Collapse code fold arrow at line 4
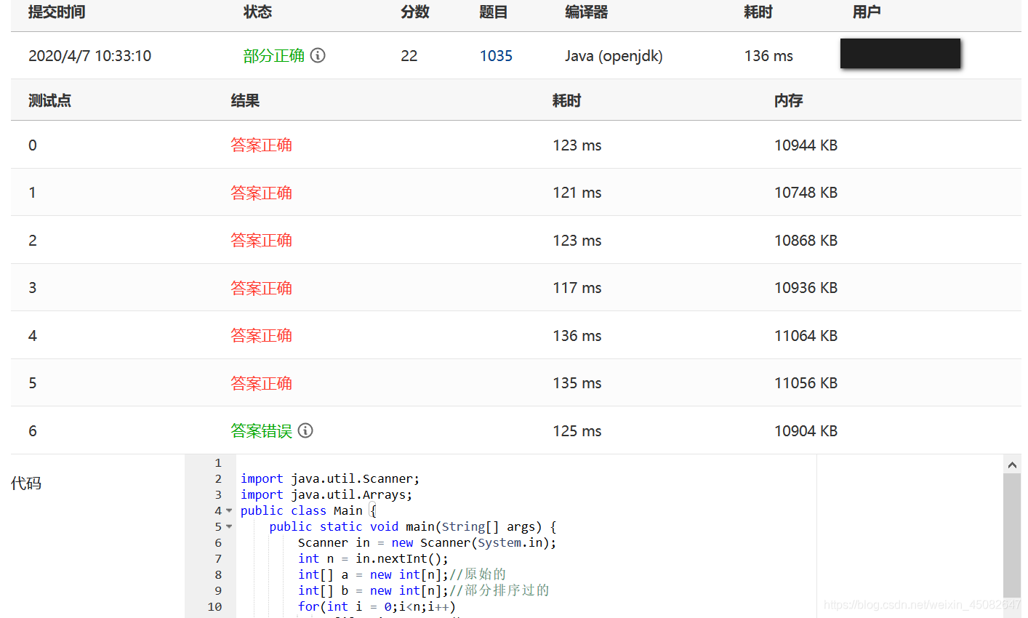1028x618 pixels. pos(229,510)
